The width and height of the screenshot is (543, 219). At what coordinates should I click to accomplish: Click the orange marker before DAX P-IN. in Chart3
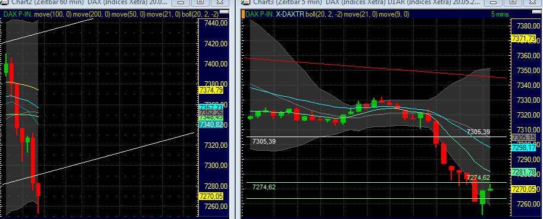243,14
